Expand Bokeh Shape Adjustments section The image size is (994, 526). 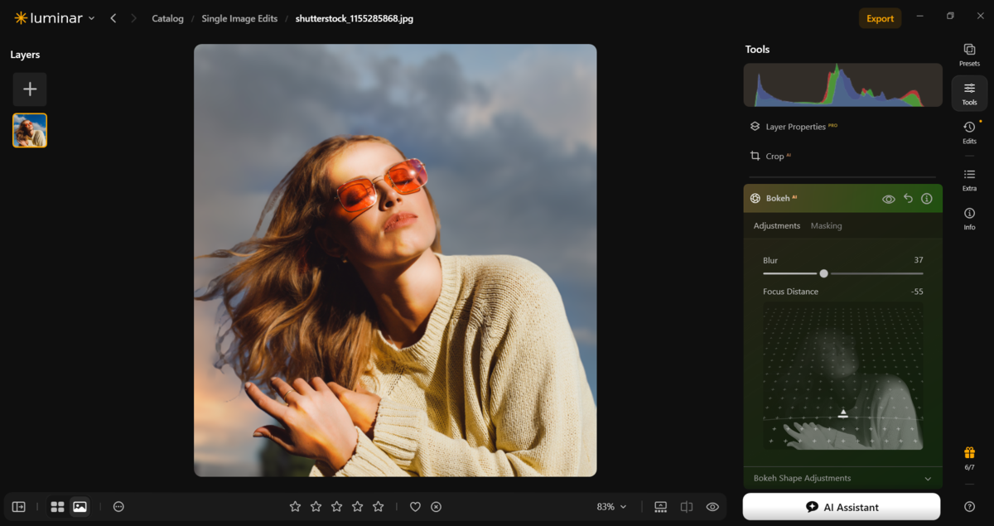[842, 478]
